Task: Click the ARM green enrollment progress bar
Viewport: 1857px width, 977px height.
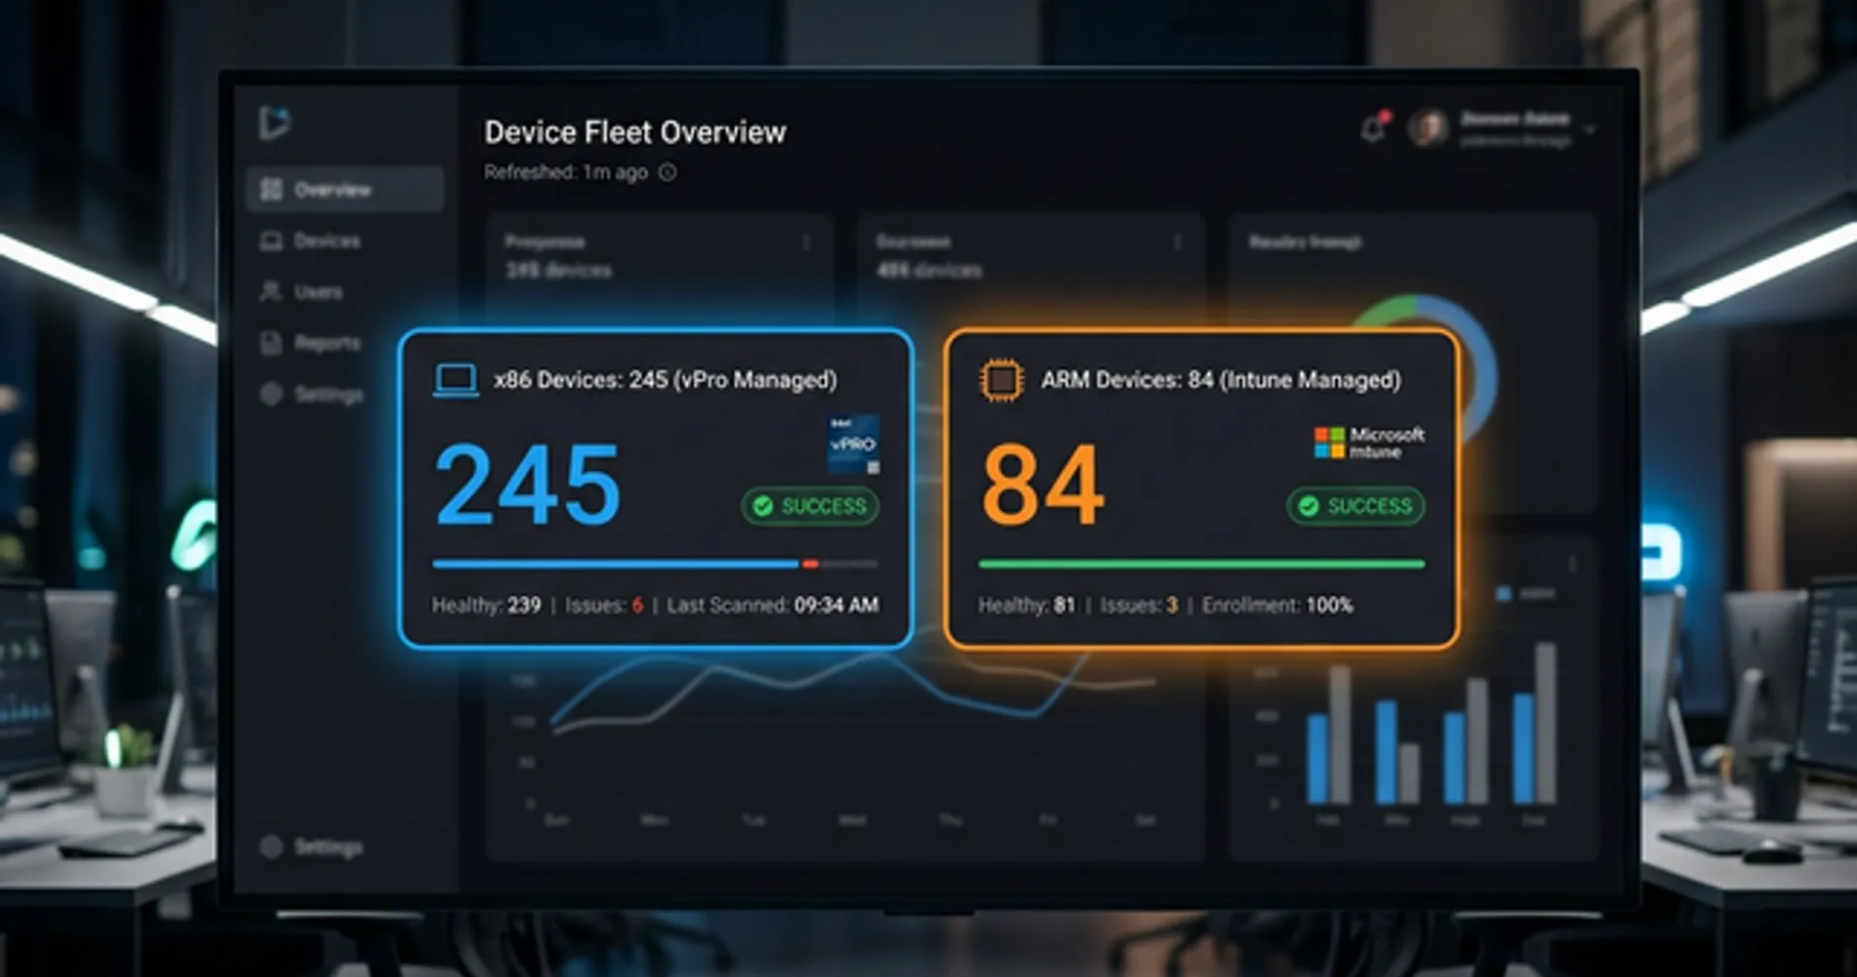Action: click(1201, 564)
